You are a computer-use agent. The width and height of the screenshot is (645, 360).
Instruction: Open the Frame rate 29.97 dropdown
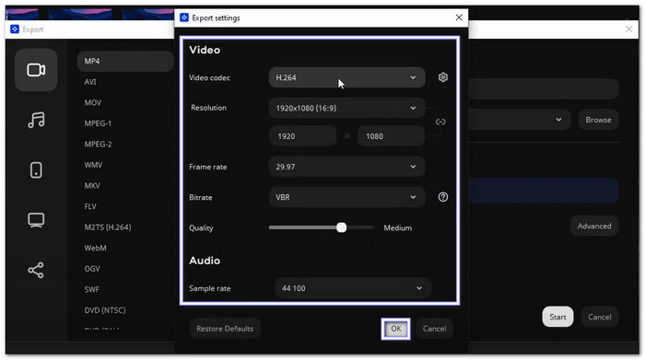tap(346, 167)
